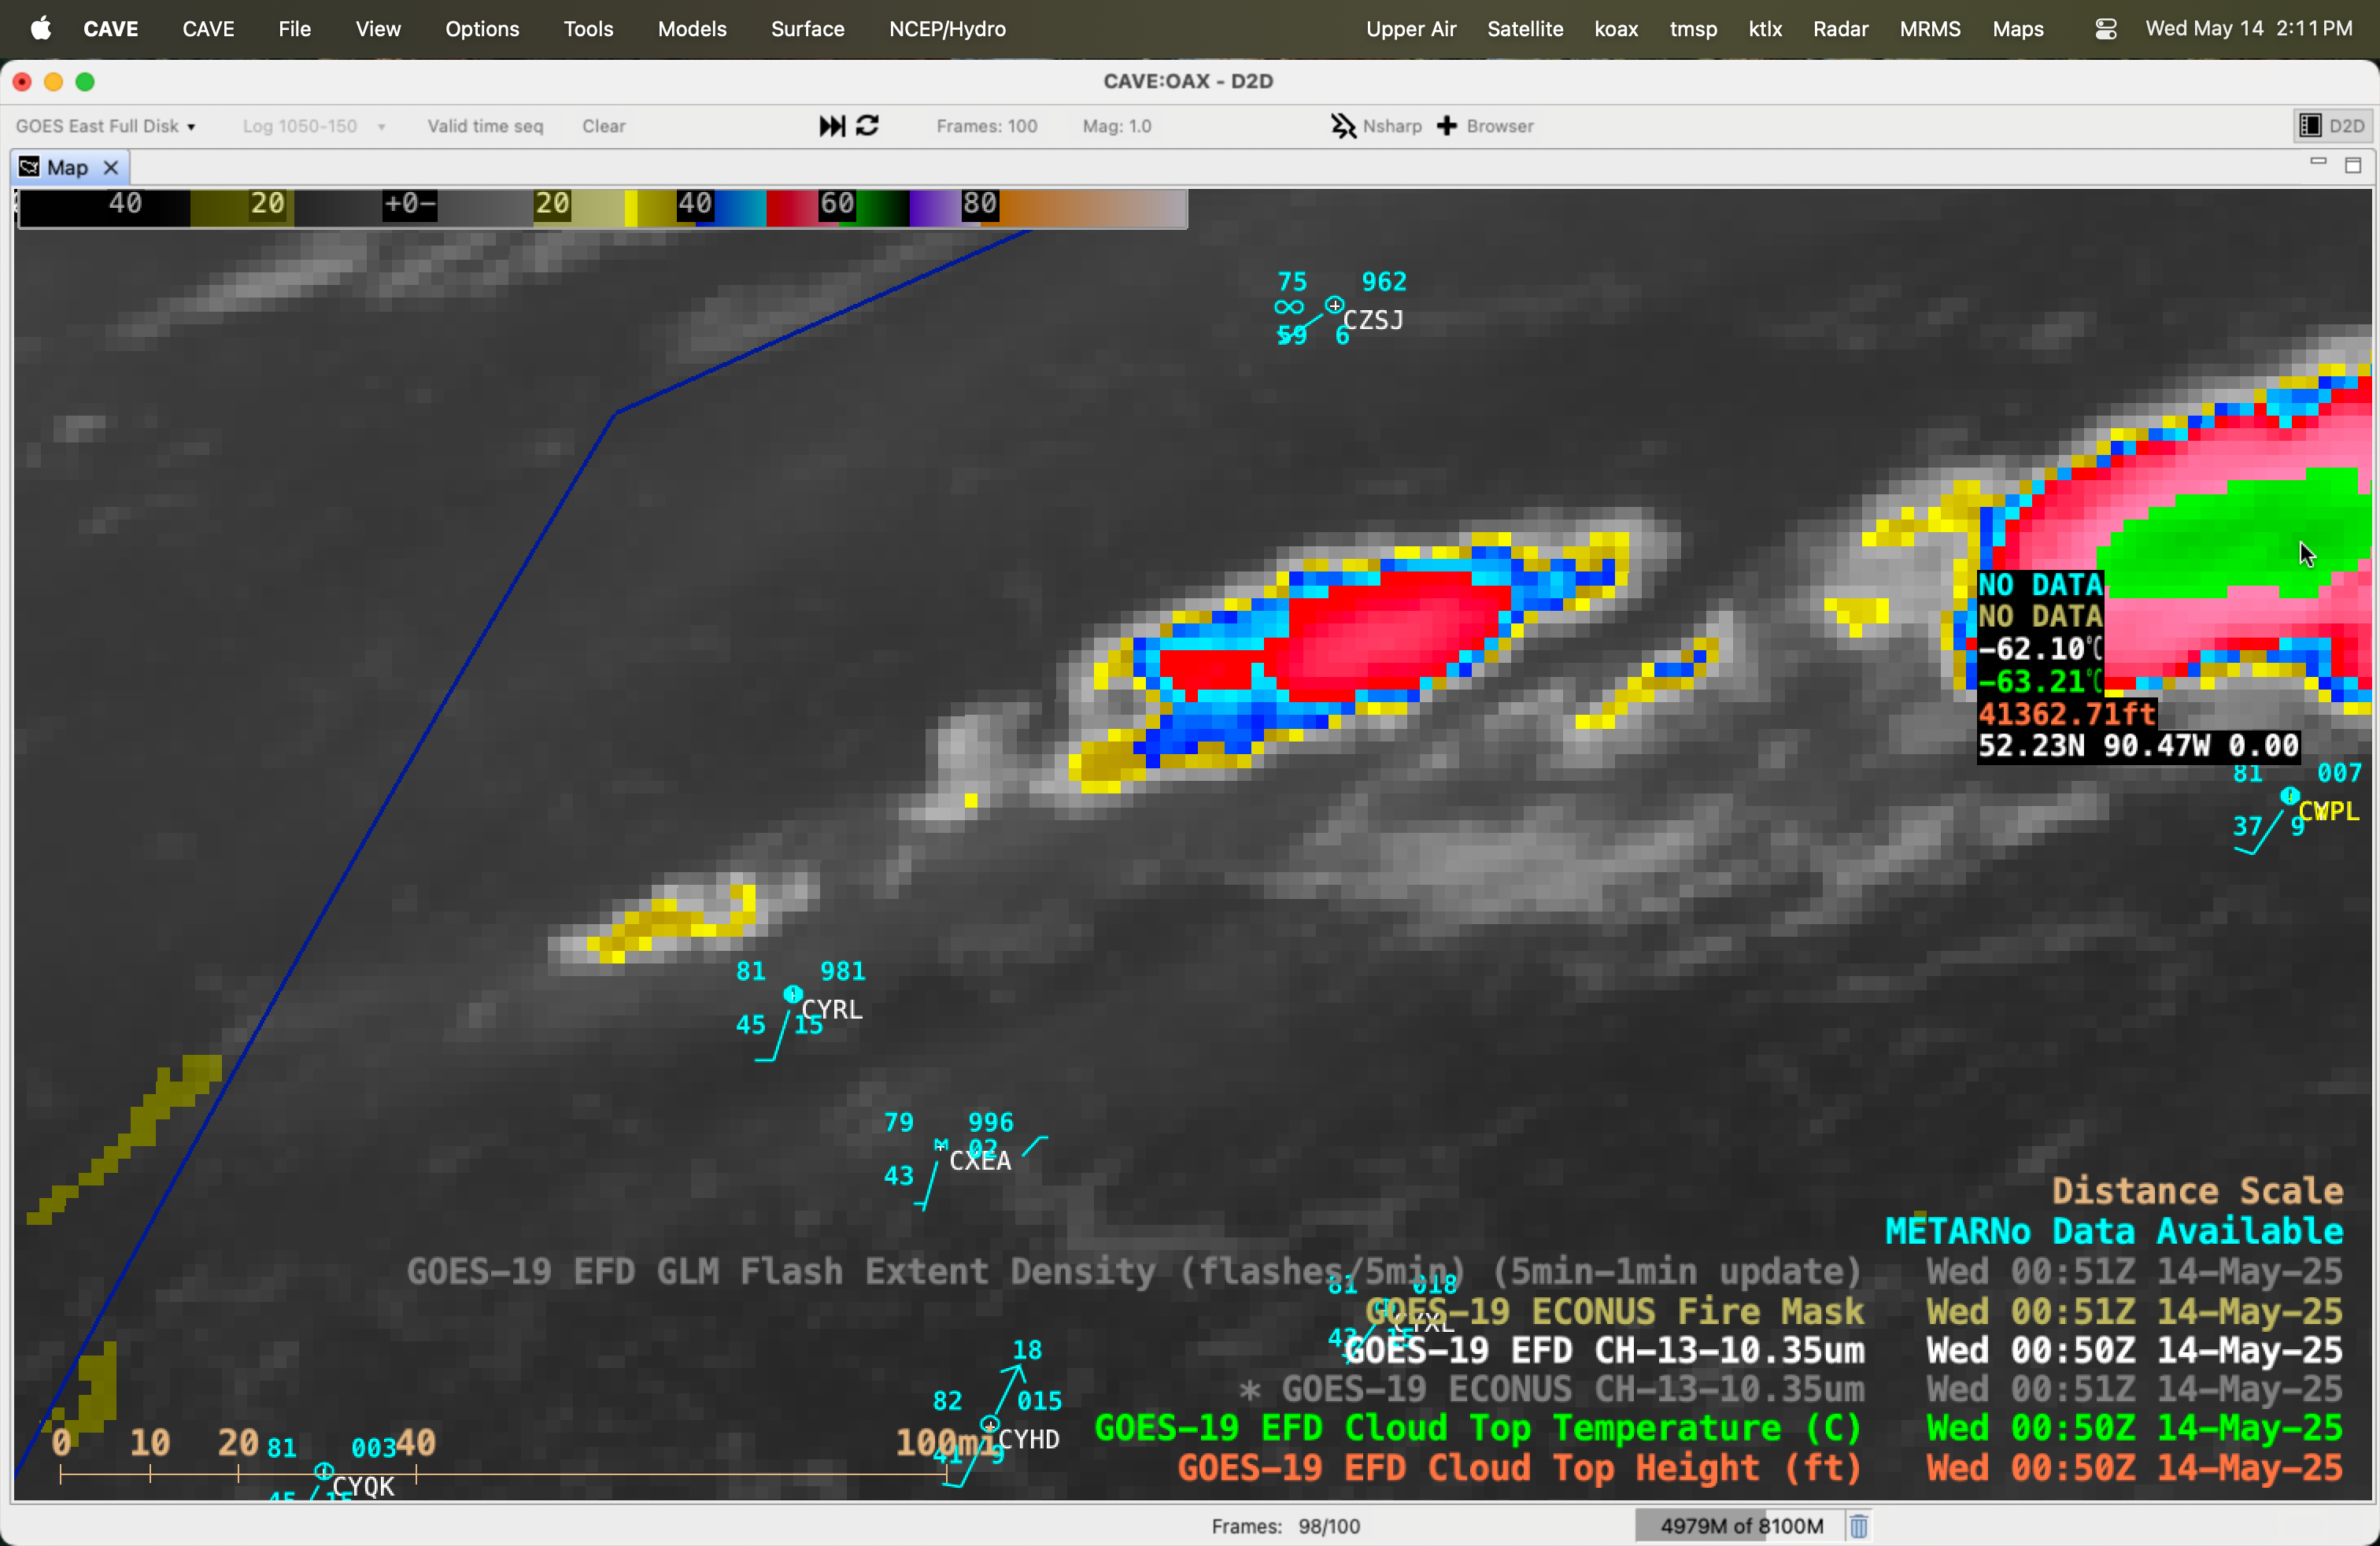
Task: Click the Map tab icon
Action: 29,167
